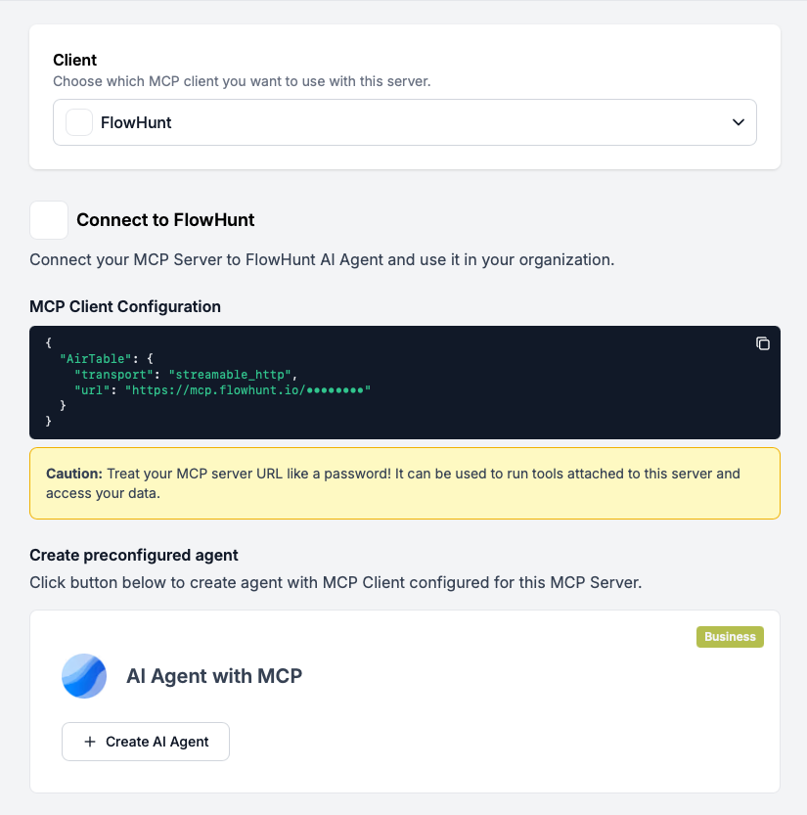Select the Connect to FlowHunt heading
Screen dimensions: 807x815
(164, 220)
